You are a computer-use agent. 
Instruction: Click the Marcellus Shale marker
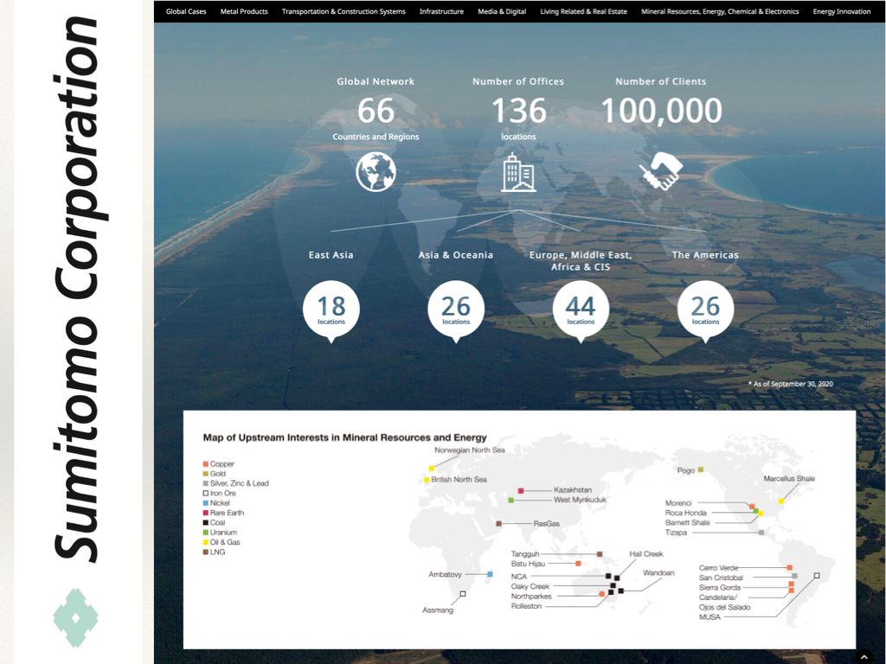[781, 501]
